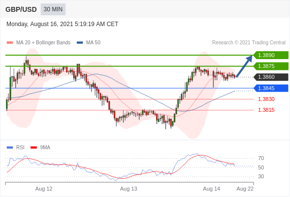Click the red 9MA legend swatch

click(x=33, y=148)
